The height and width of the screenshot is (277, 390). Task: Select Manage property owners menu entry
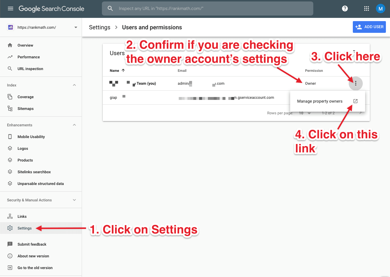point(327,101)
